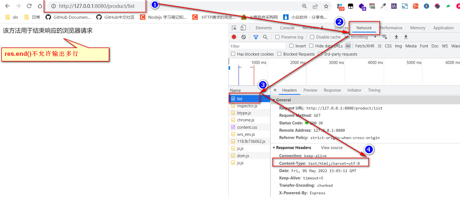Filter requests by Doc type
Viewport: 460px width, 197px height.
[x=435, y=46]
